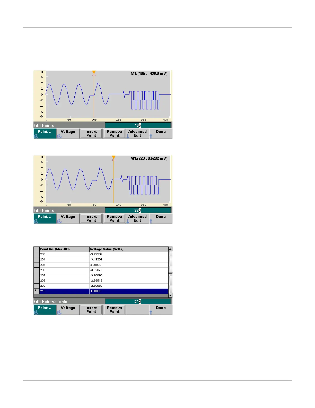315x408 pixels.
Task: Click Done in the 220 point screen
Action: pos(161,218)
